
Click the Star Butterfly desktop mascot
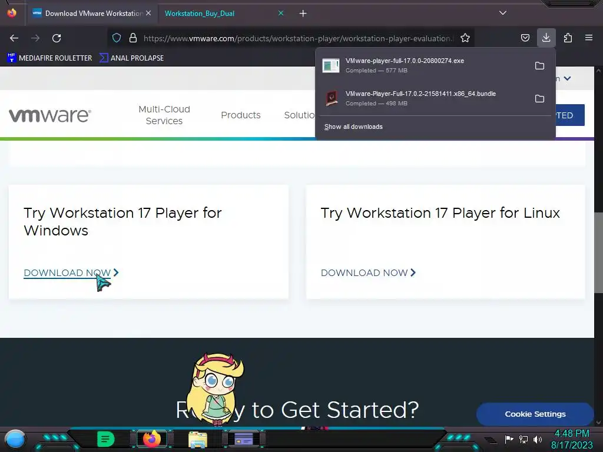(217, 388)
